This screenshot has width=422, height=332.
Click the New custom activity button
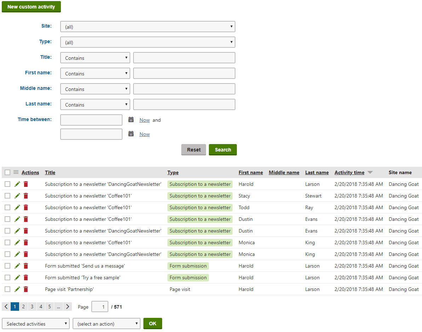point(31,7)
